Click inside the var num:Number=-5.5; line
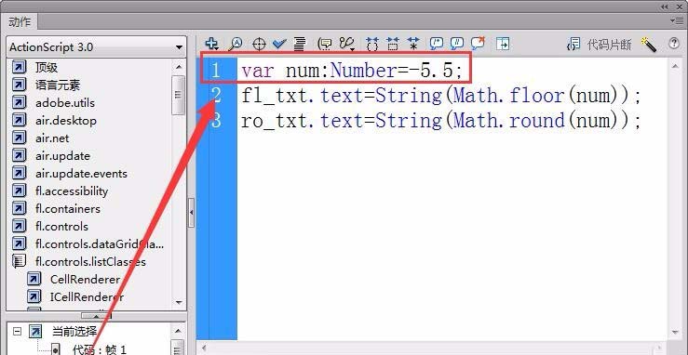The width and height of the screenshot is (688, 355). pos(352,71)
